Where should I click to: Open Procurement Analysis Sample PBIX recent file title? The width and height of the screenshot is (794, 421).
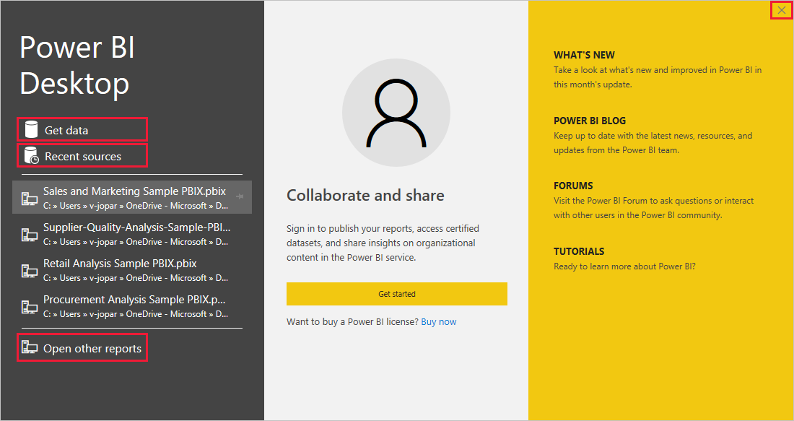tap(134, 300)
